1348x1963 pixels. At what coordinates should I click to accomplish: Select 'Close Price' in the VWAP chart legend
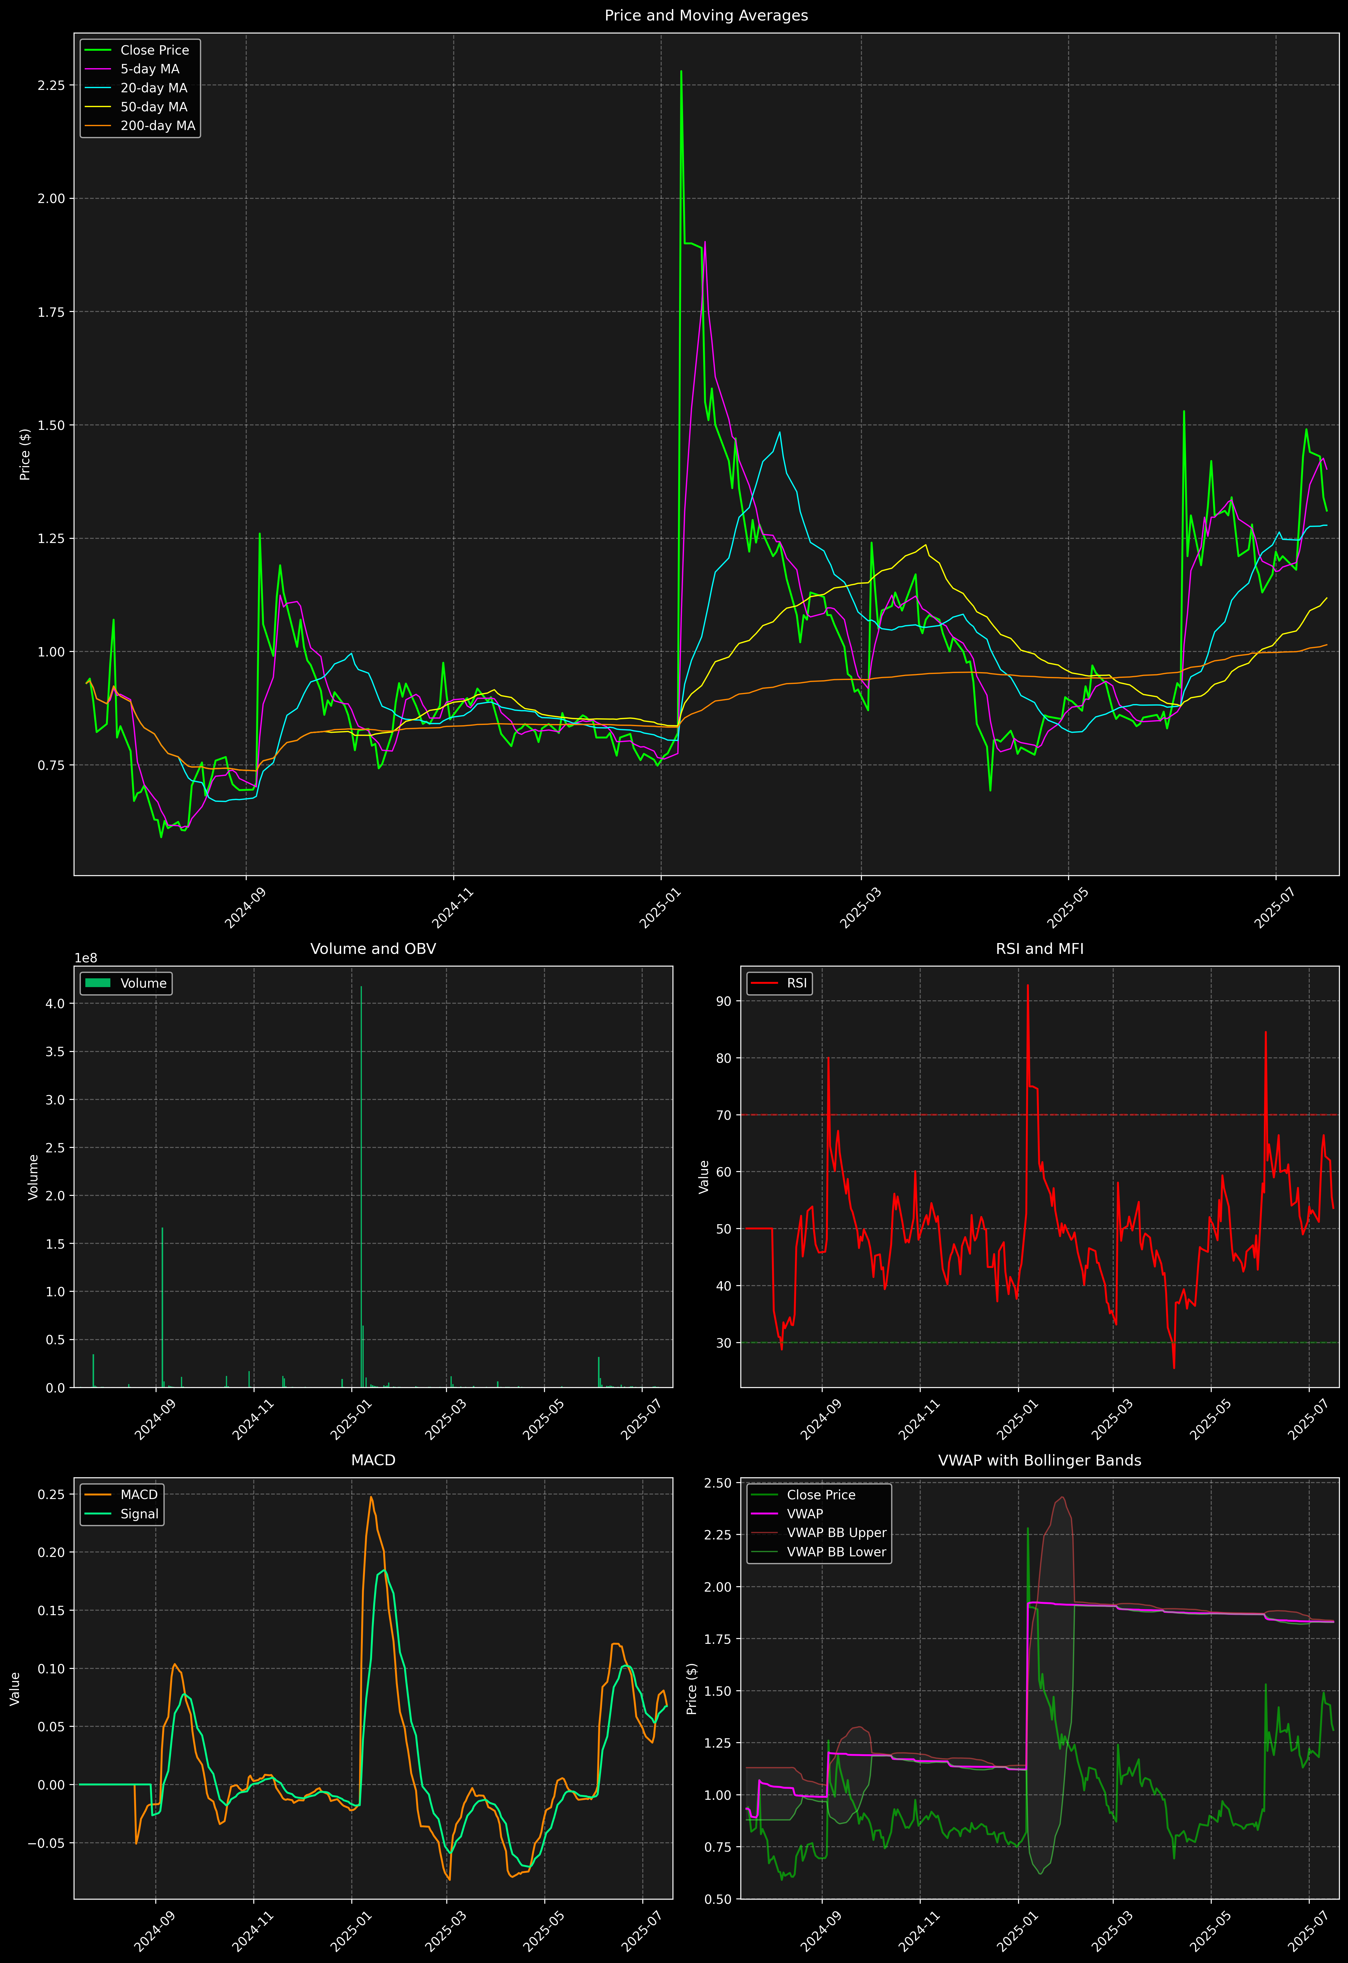coord(821,1495)
